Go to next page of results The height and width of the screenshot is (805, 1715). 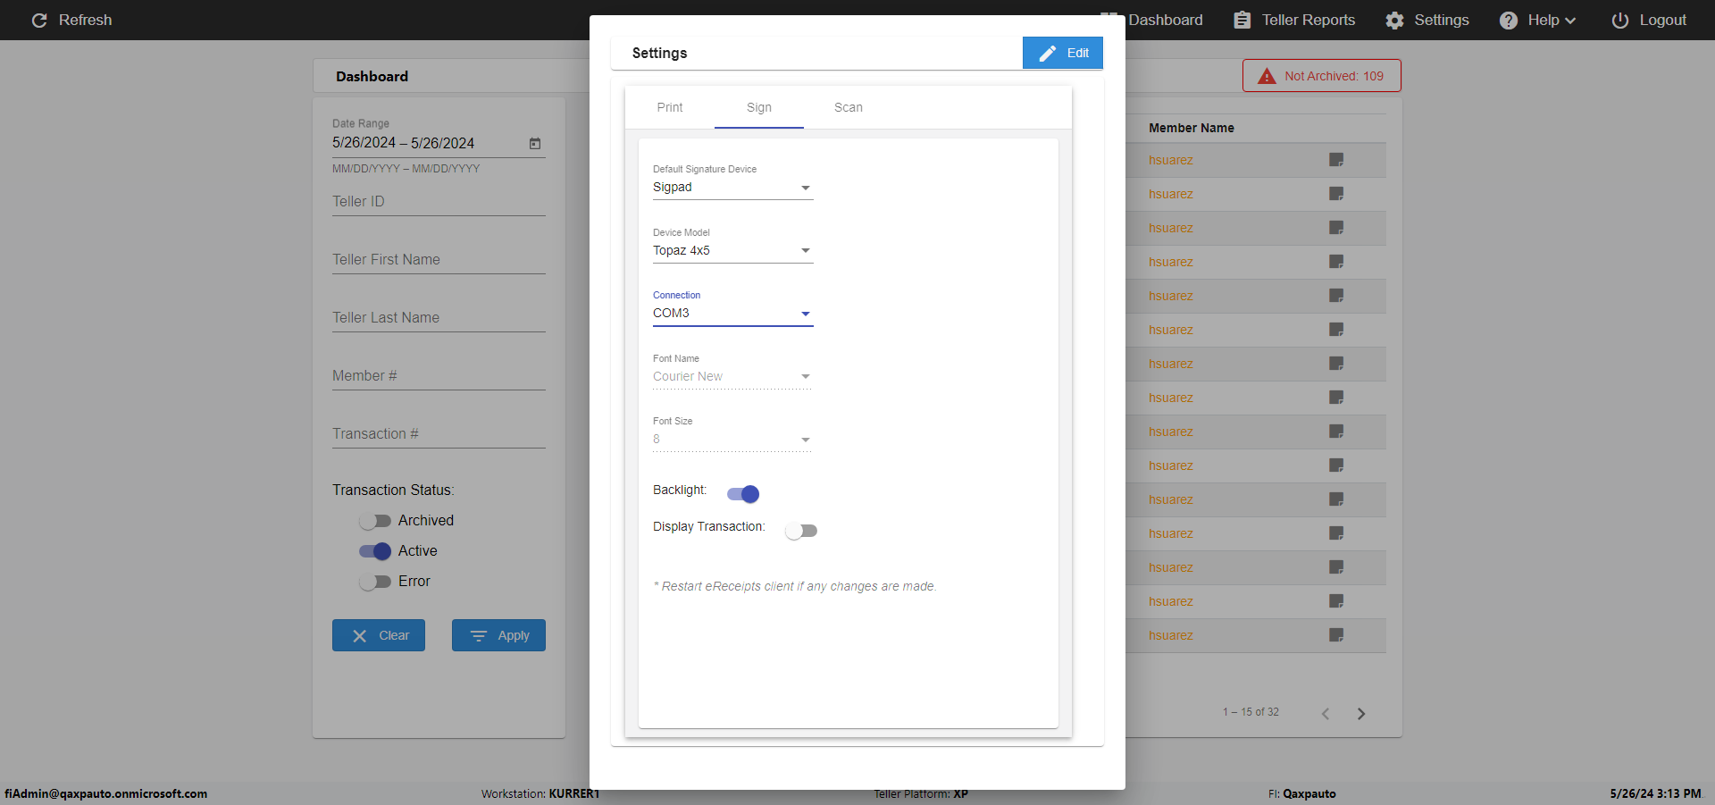1361,713
